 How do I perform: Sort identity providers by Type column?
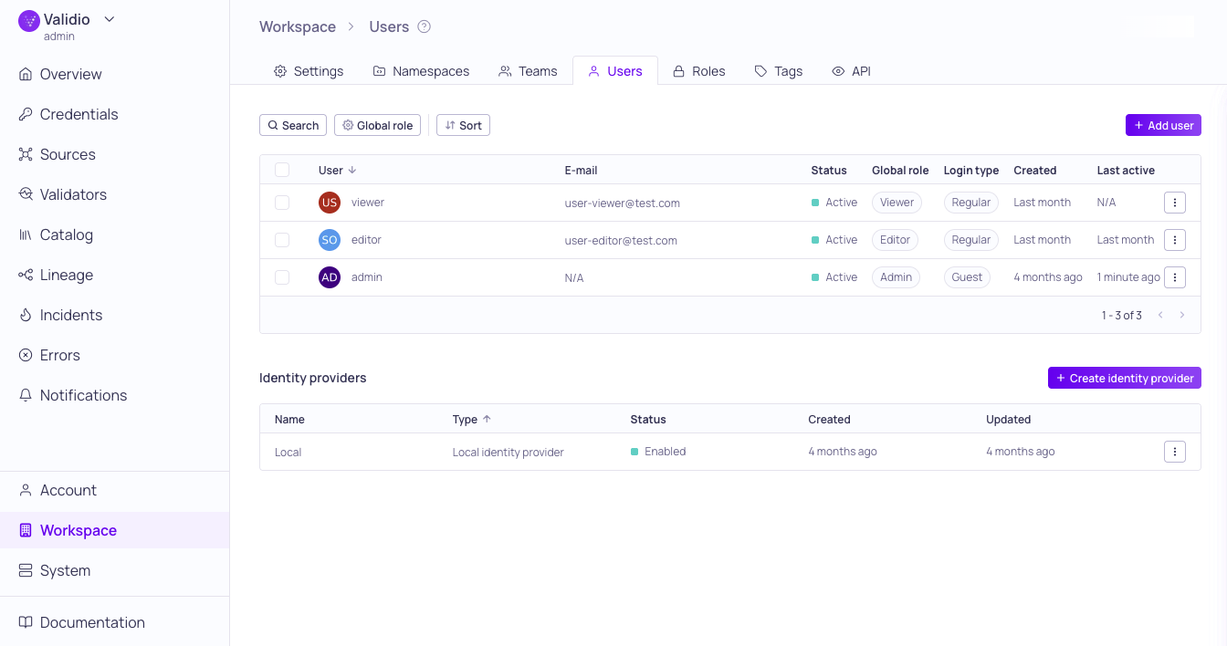(471, 420)
